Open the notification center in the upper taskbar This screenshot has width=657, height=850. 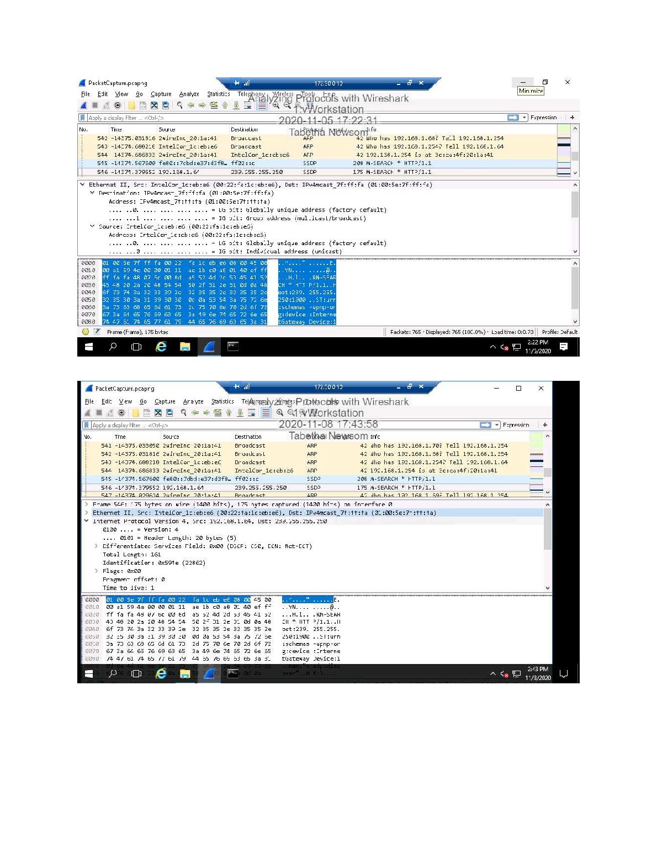click(564, 347)
